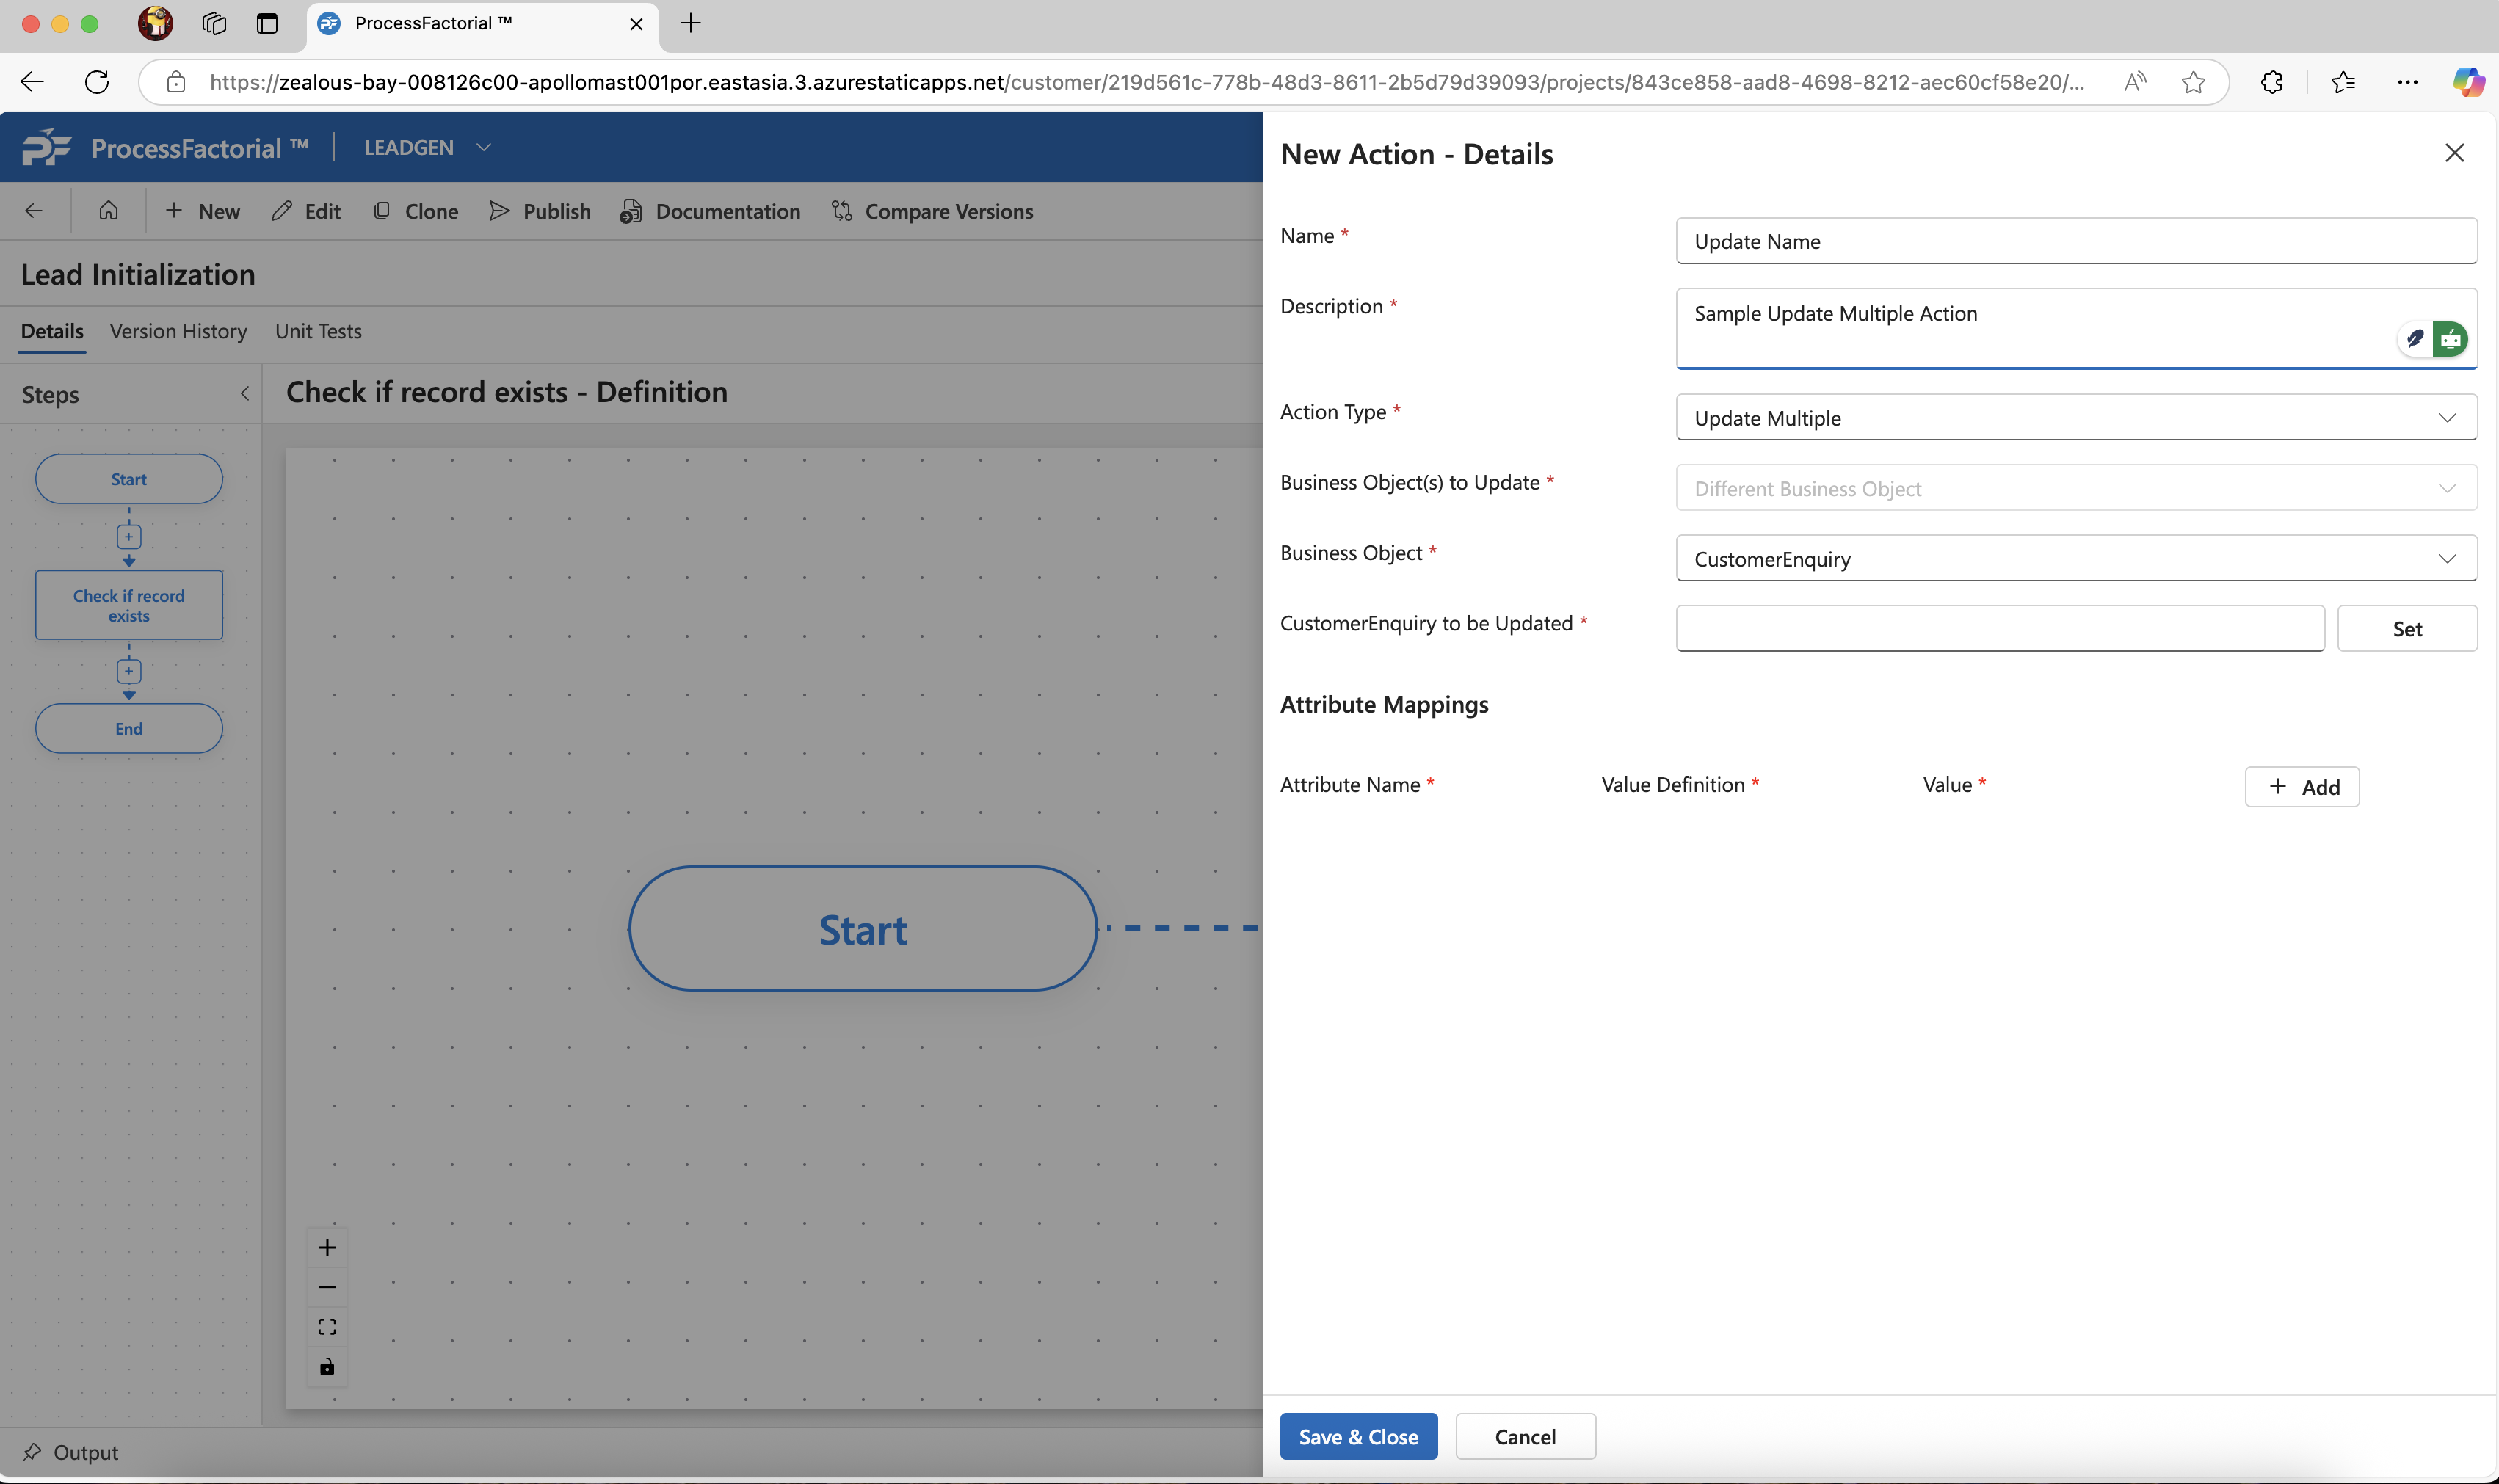
Task: Click the canvas zoom in plus icon
Action: (327, 1247)
